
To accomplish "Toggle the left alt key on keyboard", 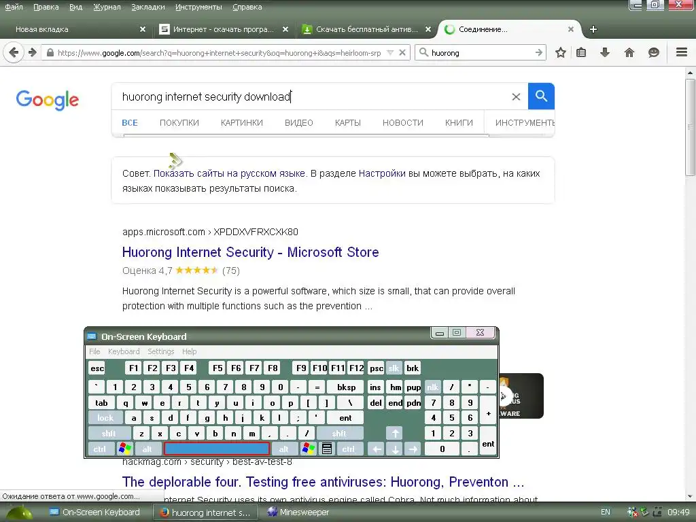I will (147, 449).
